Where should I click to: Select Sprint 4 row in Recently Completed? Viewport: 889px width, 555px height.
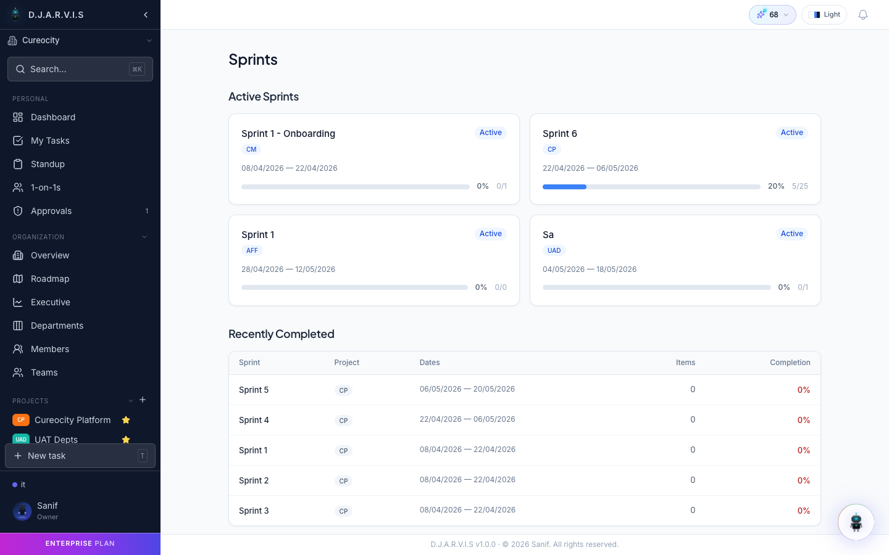[x=525, y=420]
